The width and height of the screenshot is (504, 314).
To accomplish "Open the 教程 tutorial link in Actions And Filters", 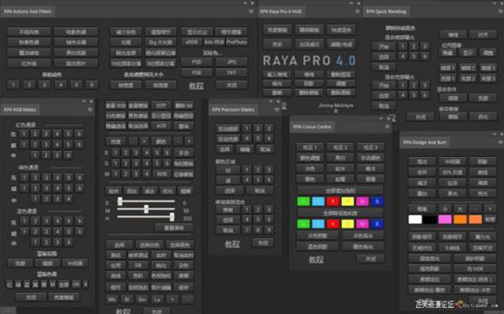I will point(196,86).
